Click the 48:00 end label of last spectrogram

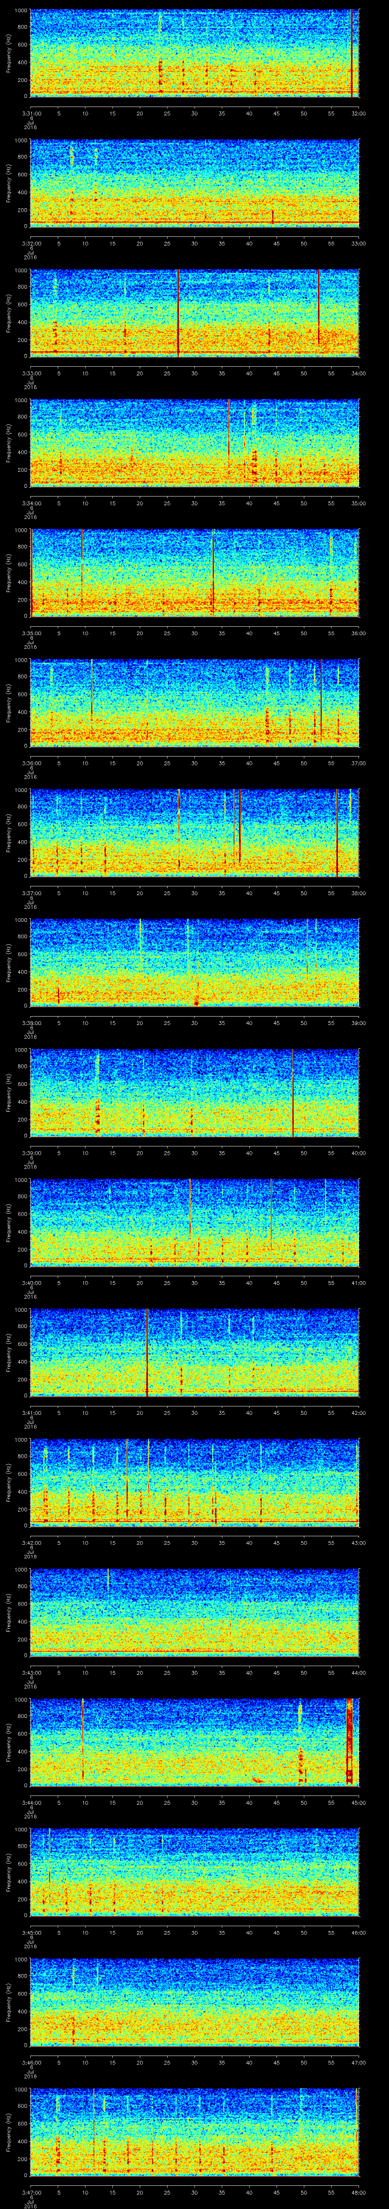click(x=358, y=2192)
